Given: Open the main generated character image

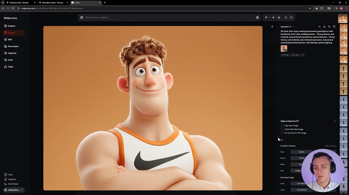Looking at the screenshot, I should coord(153,108).
